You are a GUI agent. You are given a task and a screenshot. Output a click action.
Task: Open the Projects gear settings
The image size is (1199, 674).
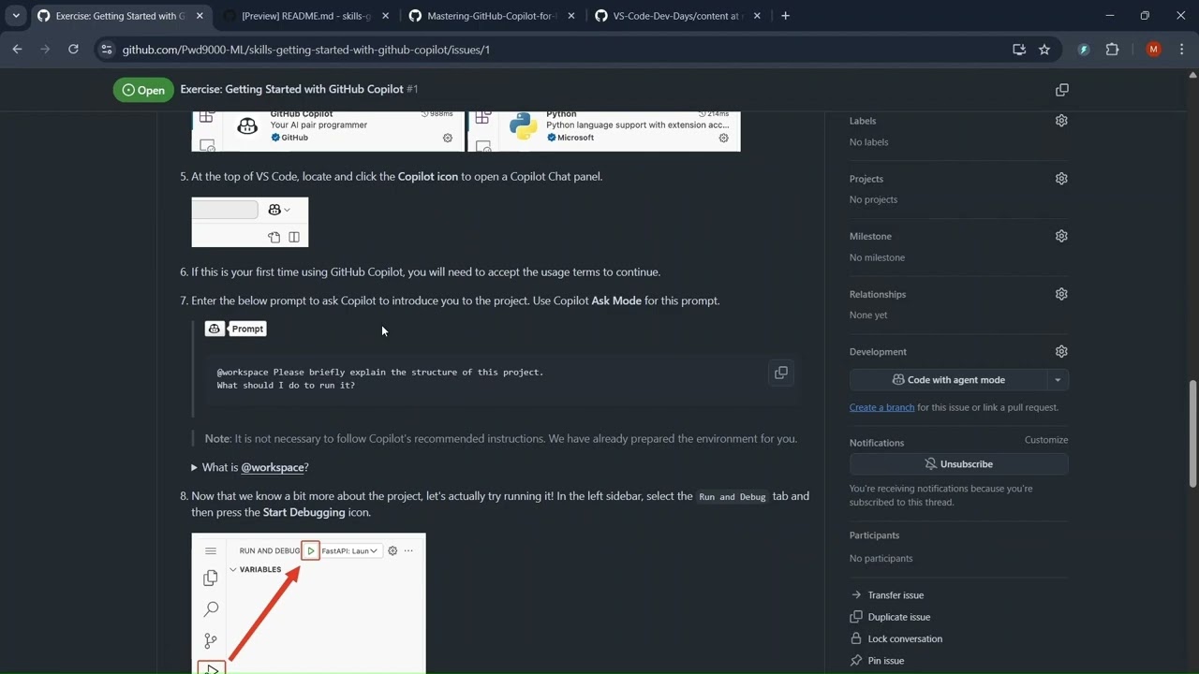(x=1061, y=179)
